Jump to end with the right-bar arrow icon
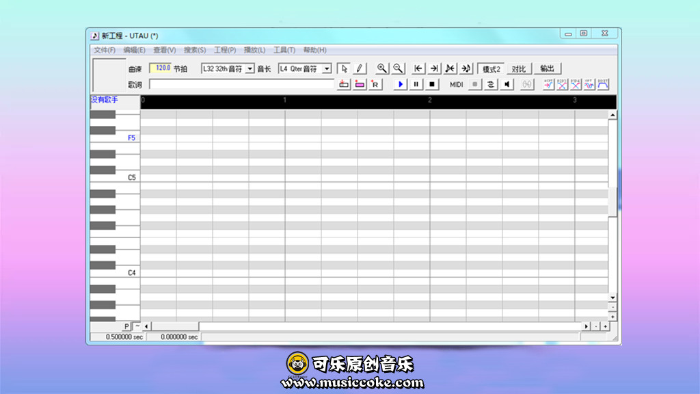The image size is (700, 394). tap(434, 68)
